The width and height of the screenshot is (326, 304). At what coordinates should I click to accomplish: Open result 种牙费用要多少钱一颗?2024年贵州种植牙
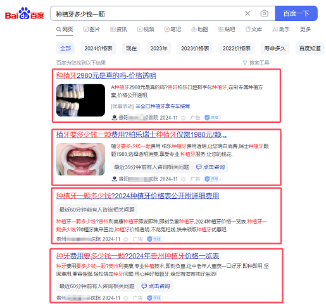coord(137,256)
